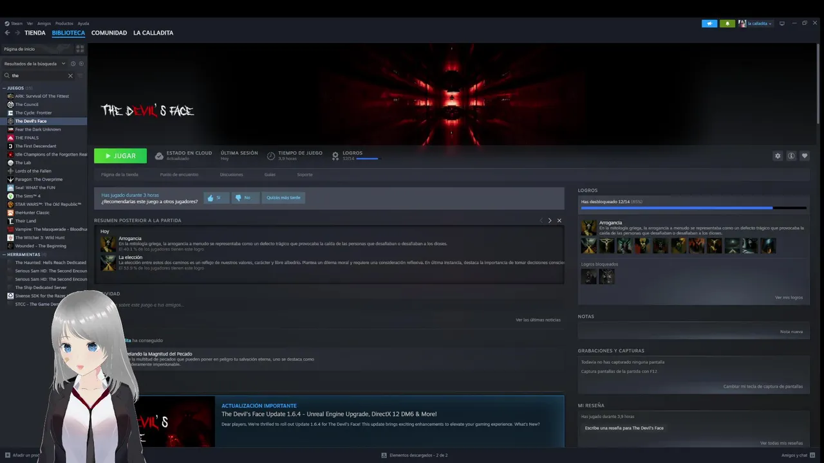This screenshot has height=463, width=824.
Task: Open the announcements megaphone button
Action: (x=709, y=24)
